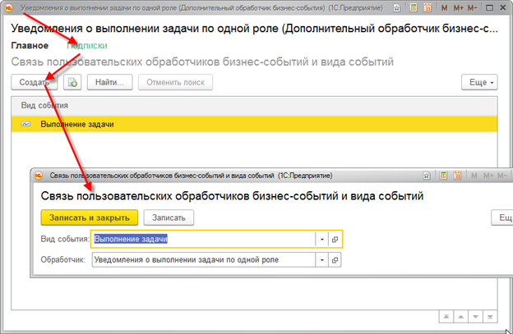Click the open-form icon beside Вид события field
This screenshot has height=334, width=513.
[335, 239]
